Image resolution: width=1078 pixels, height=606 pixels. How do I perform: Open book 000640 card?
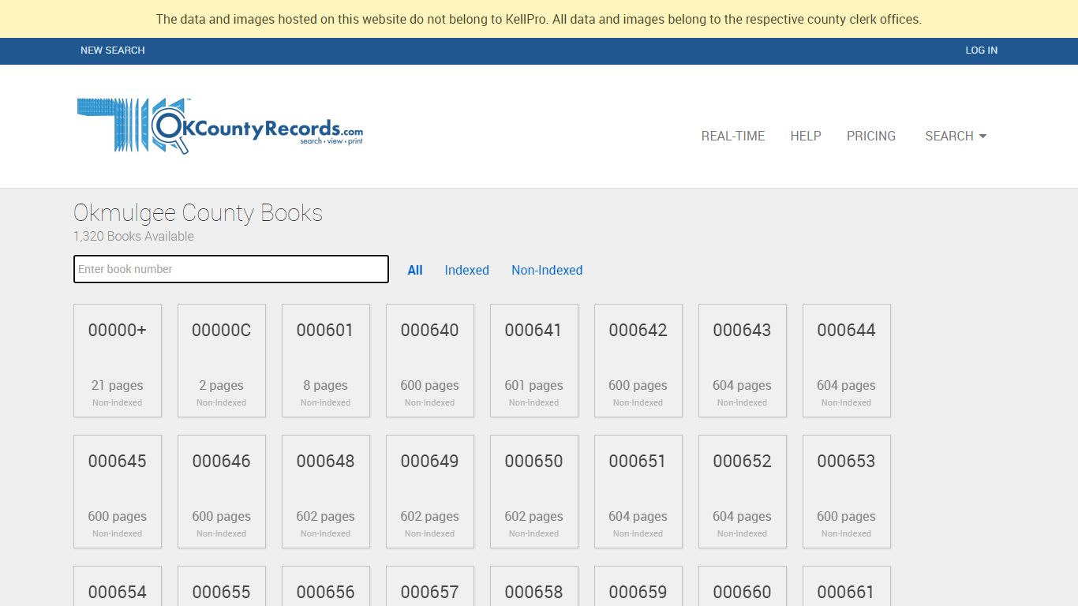tap(430, 361)
